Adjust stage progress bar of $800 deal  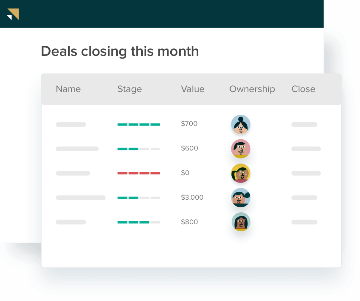pyautogui.click(x=139, y=222)
